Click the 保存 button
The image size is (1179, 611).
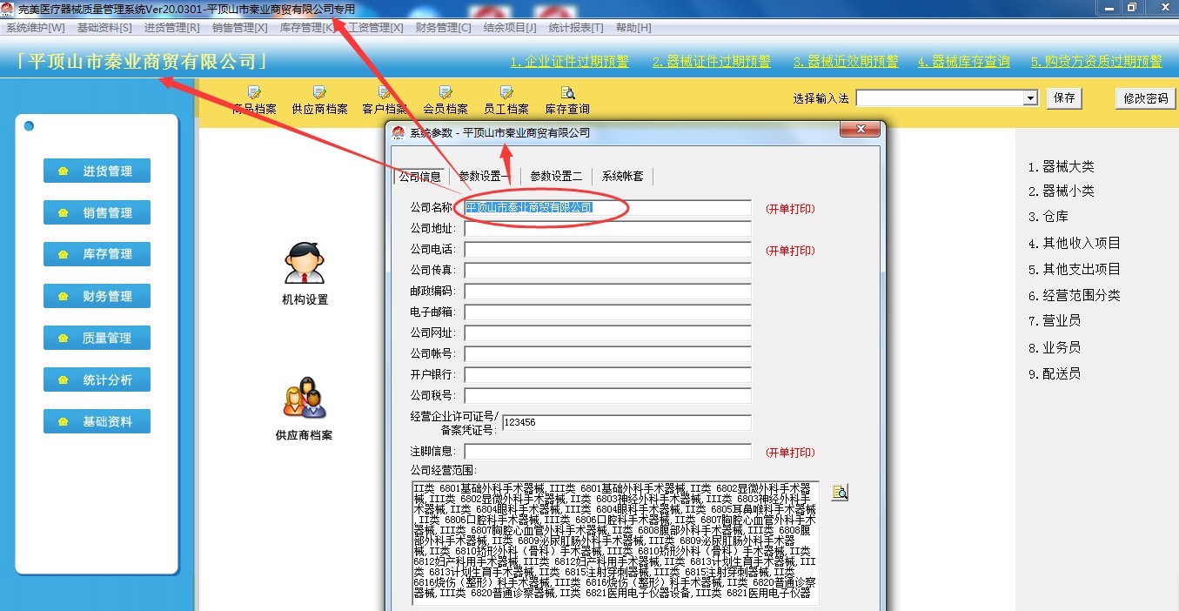[1064, 98]
